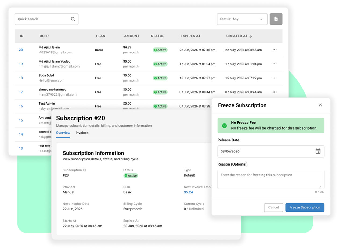Click Active status badge for subscription 20
This screenshot has height=249, width=339.
click(160, 50)
